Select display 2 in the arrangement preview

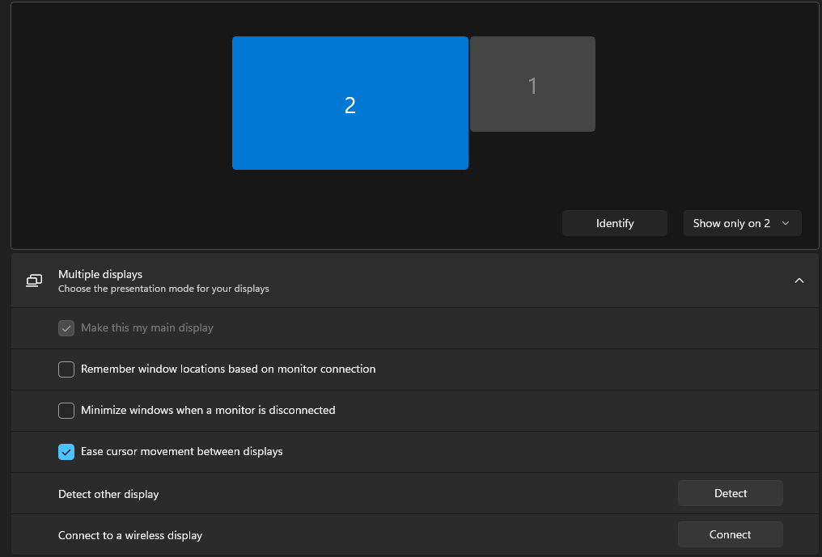tap(350, 103)
